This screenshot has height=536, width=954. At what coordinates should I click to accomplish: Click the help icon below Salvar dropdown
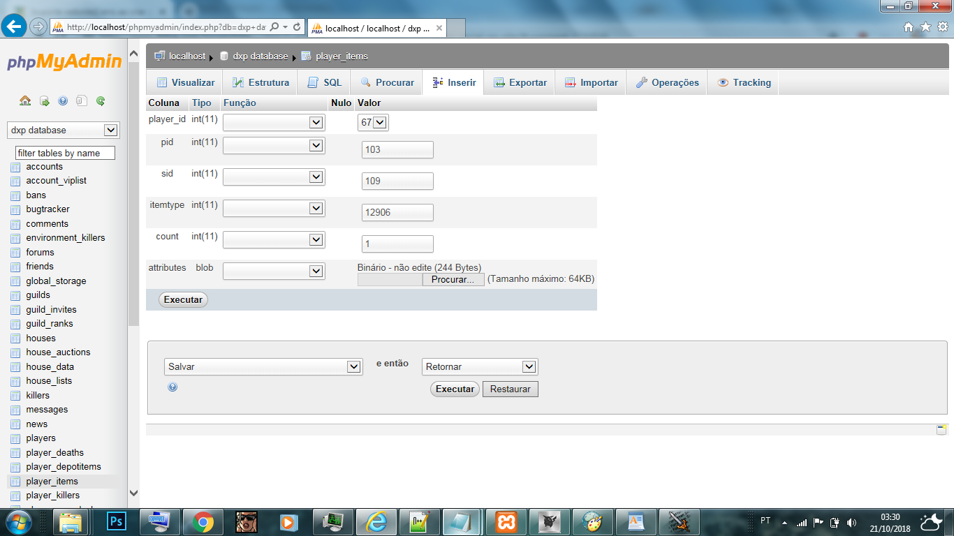click(x=173, y=387)
